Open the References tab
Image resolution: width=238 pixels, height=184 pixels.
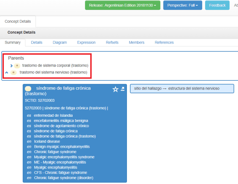(164, 42)
